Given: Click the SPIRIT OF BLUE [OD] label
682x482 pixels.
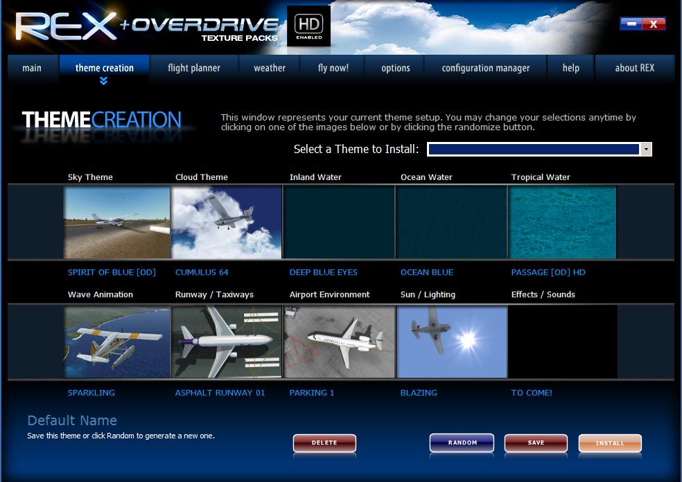Looking at the screenshot, I should coord(112,273).
